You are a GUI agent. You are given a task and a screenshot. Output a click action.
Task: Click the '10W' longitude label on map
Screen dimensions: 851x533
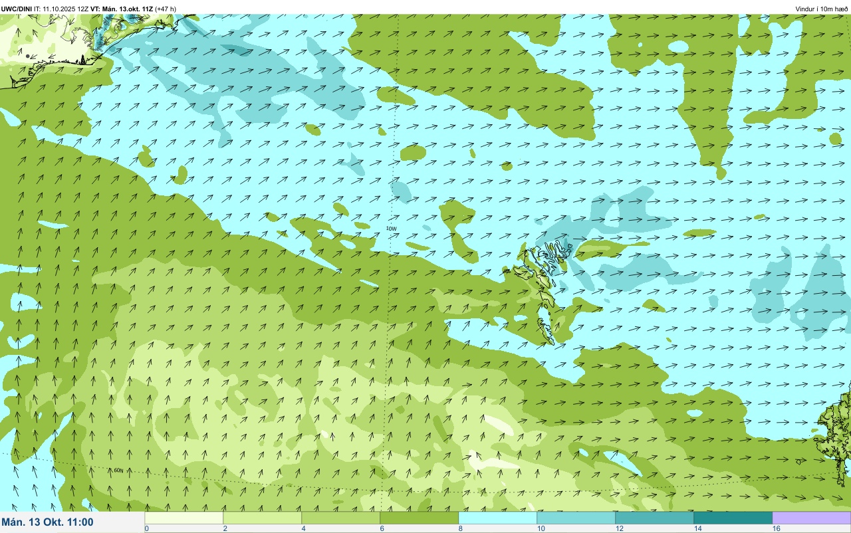(x=391, y=229)
